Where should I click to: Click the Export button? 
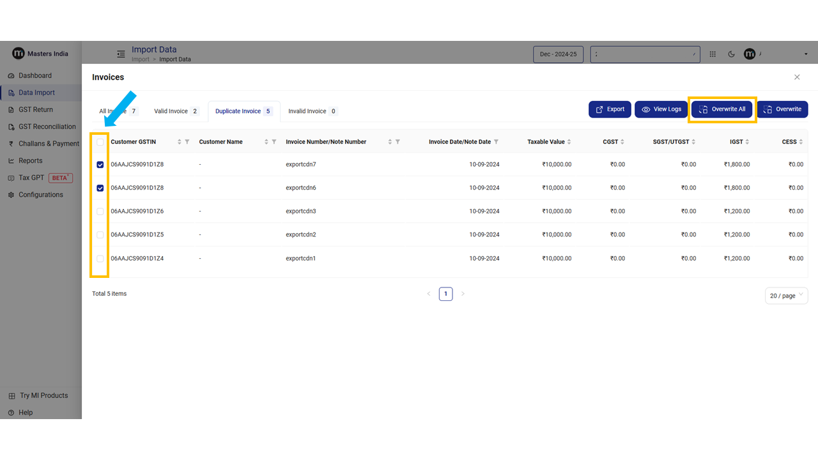coord(610,109)
